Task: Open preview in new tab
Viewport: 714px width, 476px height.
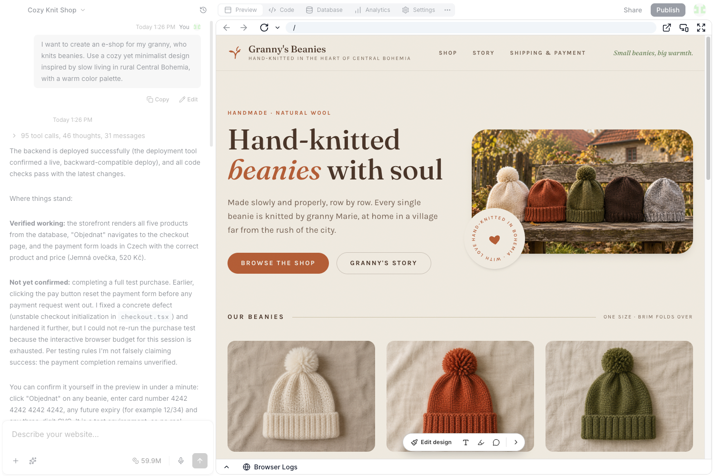Action: tap(667, 28)
